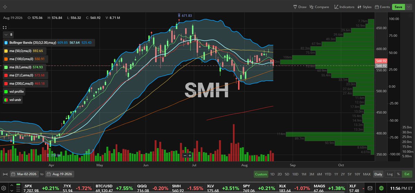Switch the range to 1M

304,174
